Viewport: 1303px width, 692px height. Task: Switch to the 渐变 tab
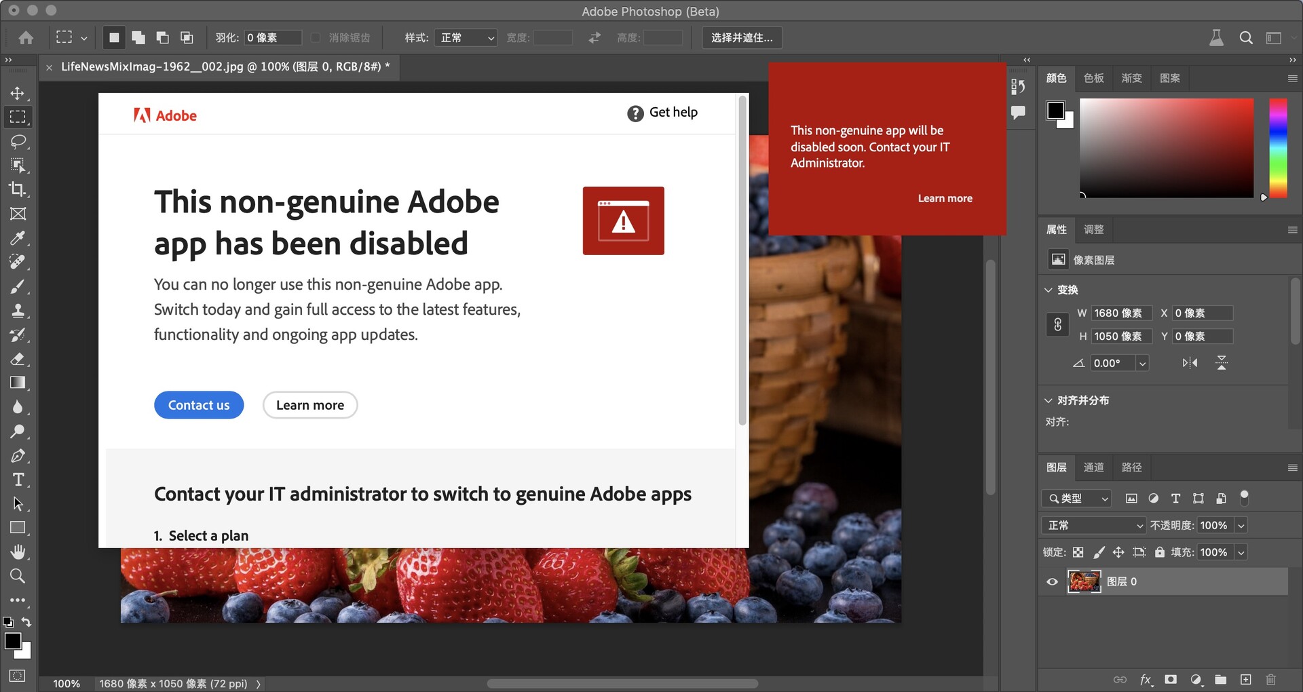pos(1132,78)
